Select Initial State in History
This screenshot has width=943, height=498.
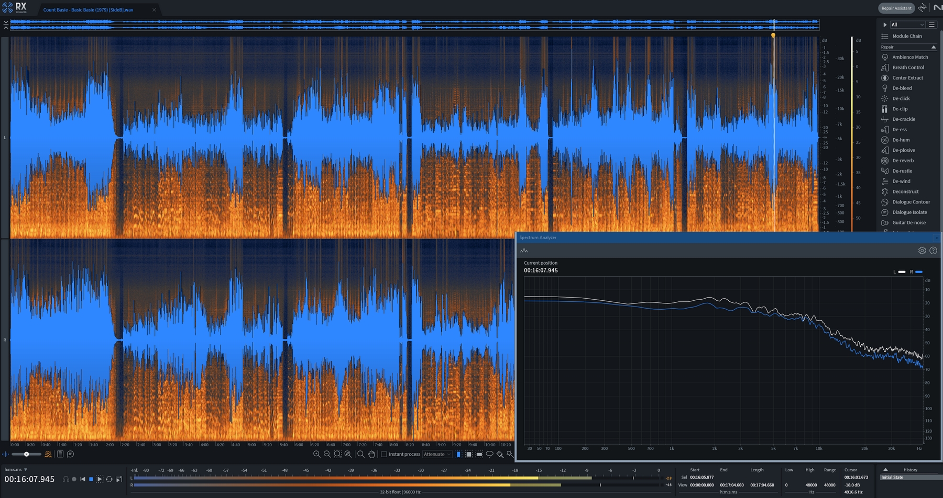tap(910, 477)
